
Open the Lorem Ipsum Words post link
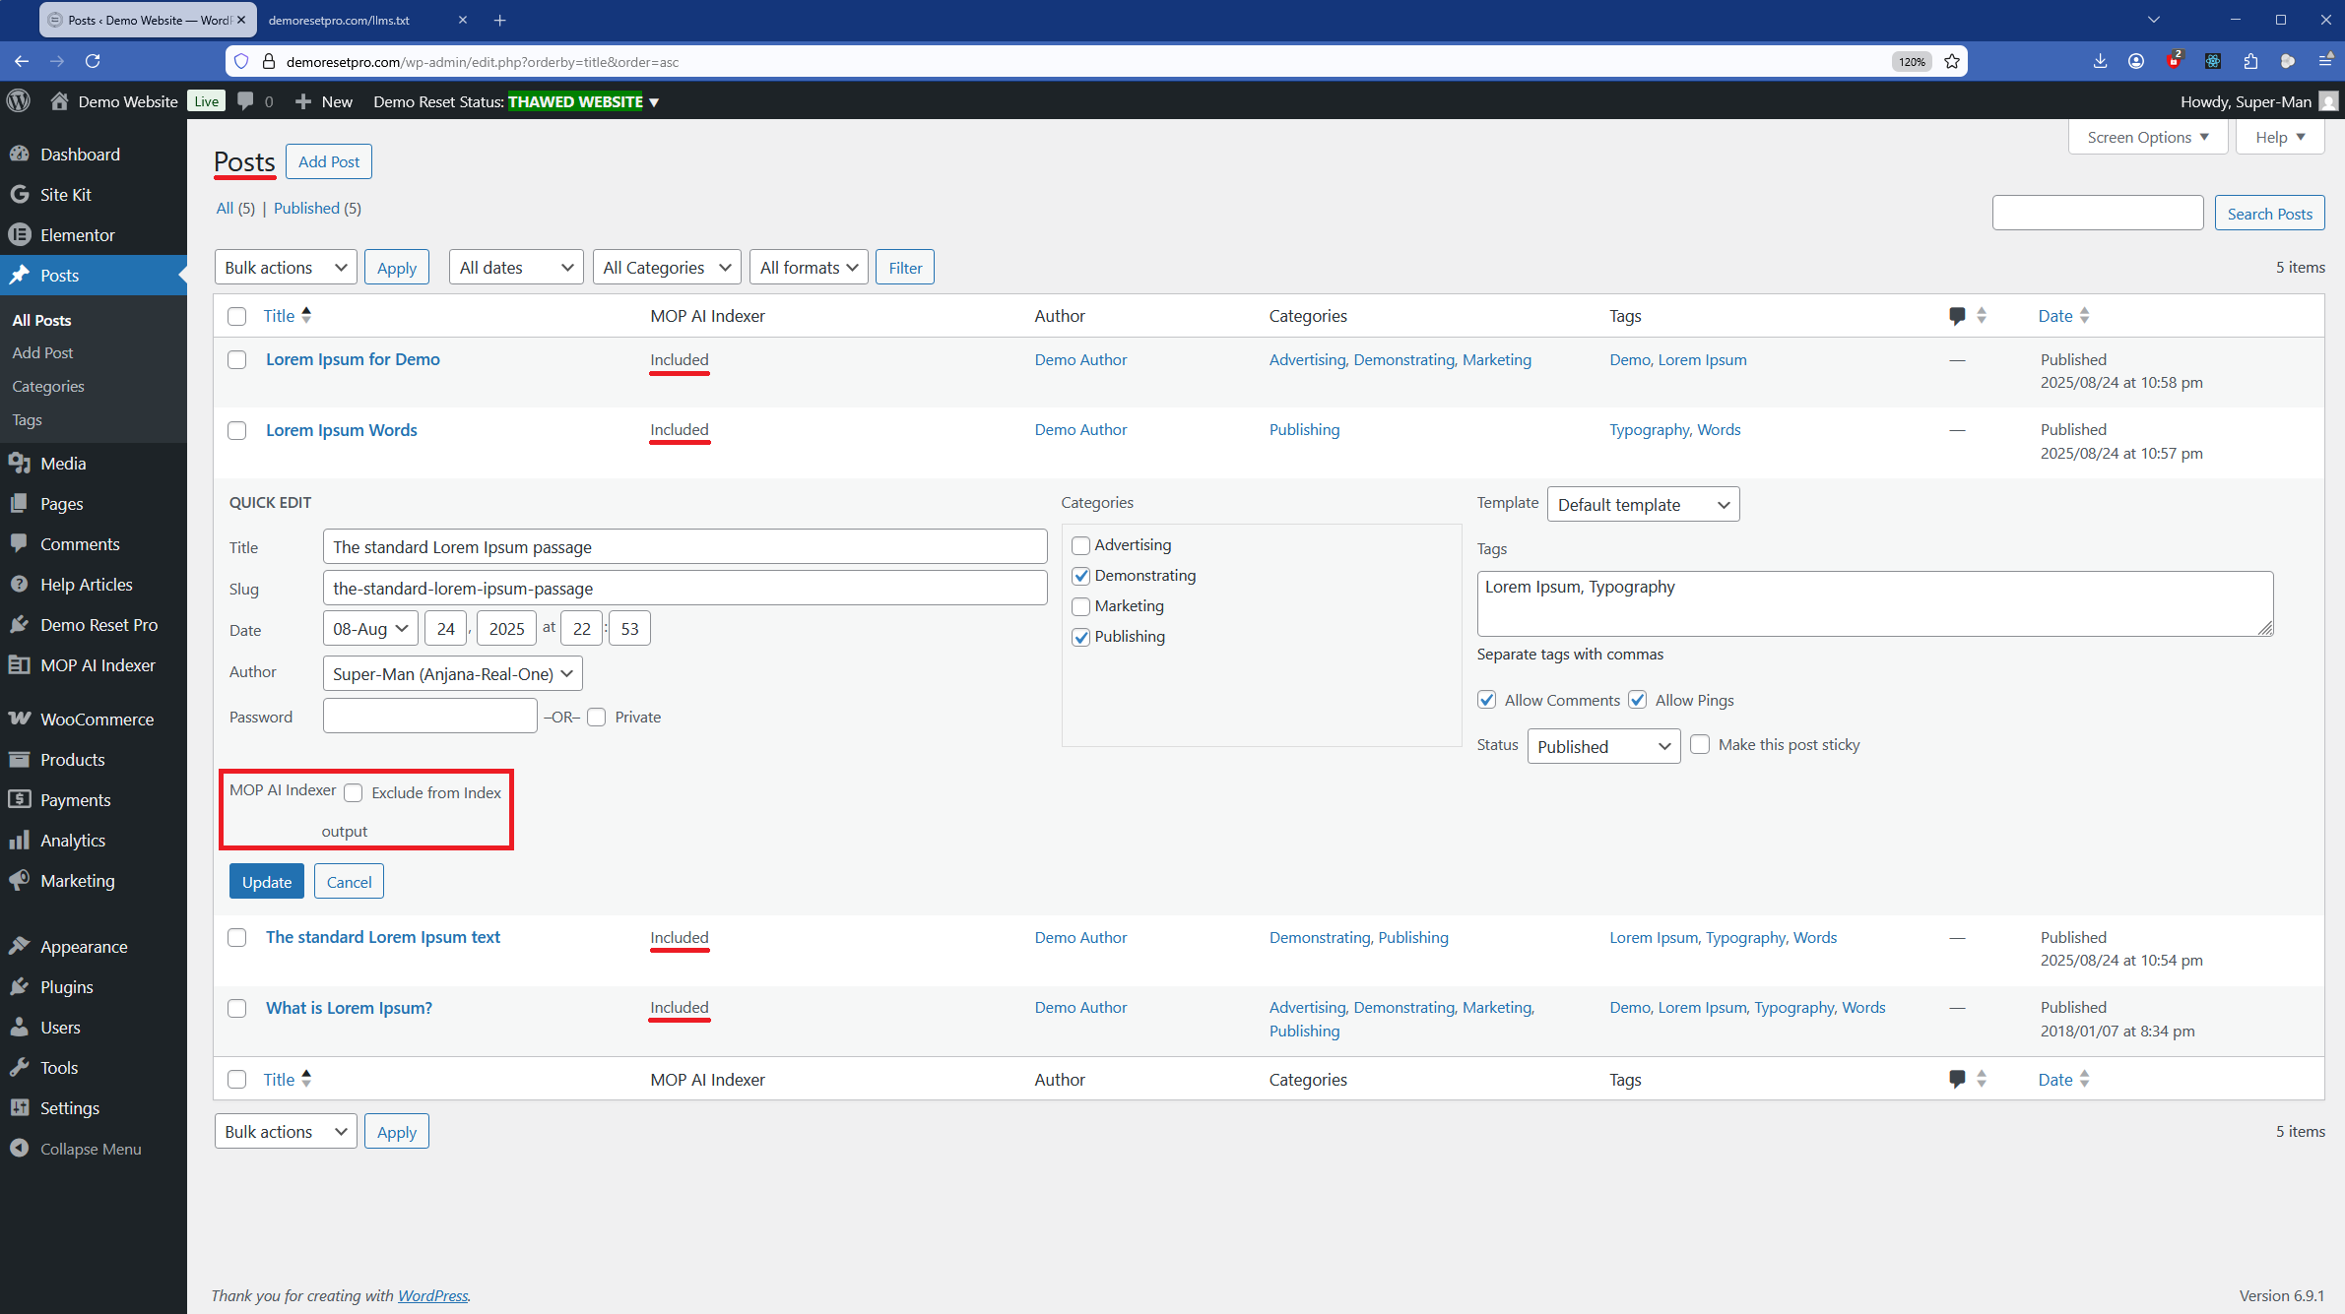coord(341,430)
